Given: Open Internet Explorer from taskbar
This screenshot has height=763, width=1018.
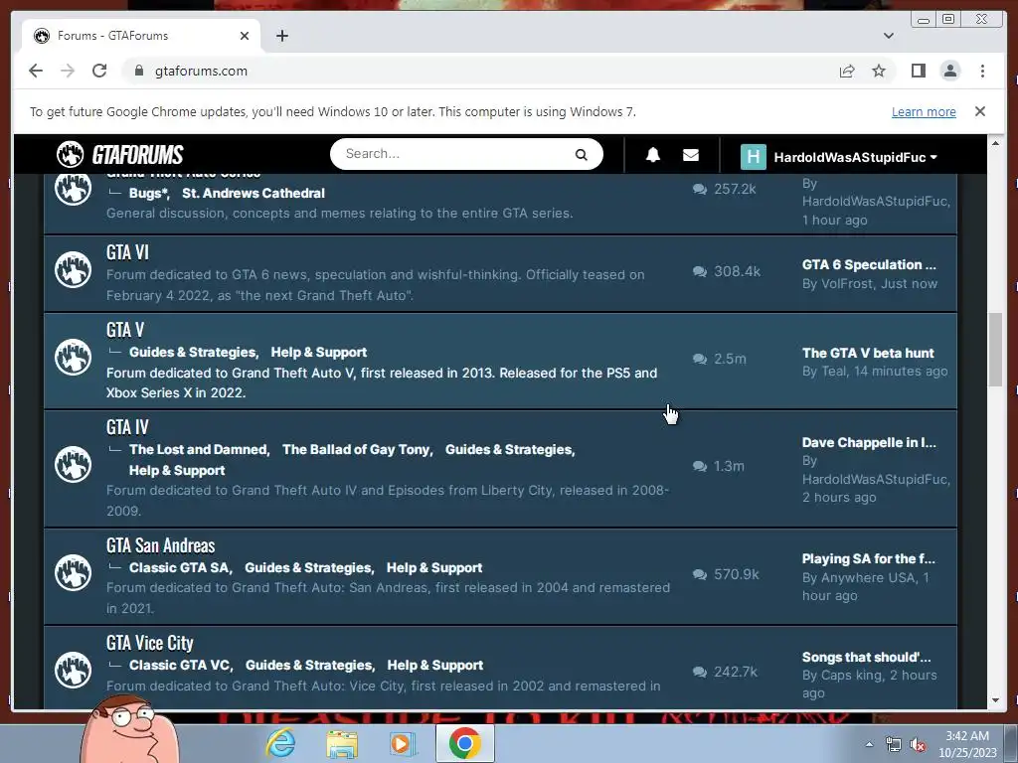Looking at the screenshot, I should [280, 743].
